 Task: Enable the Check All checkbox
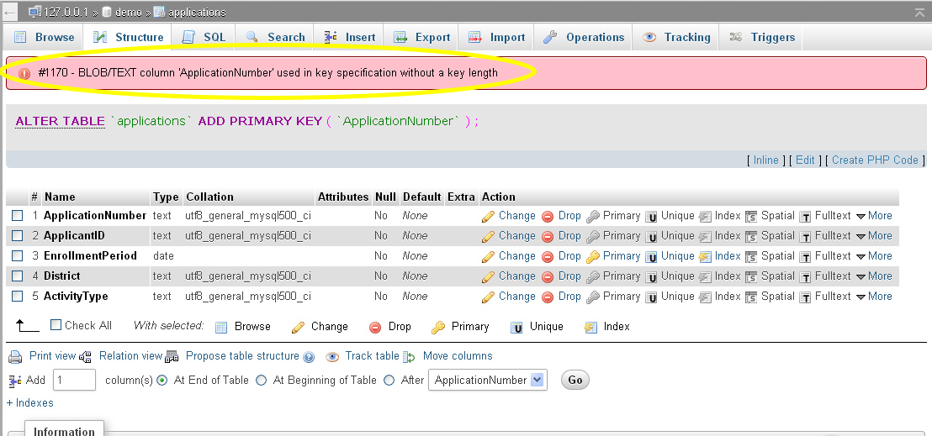[56, 325]
